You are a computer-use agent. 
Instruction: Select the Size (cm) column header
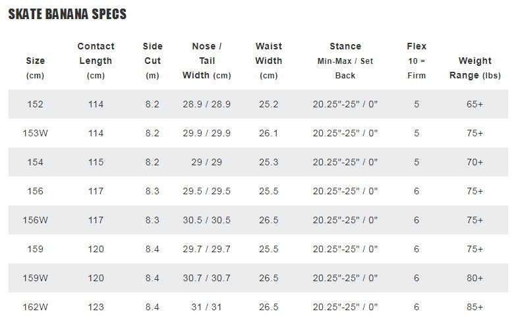tap(35, 68)
